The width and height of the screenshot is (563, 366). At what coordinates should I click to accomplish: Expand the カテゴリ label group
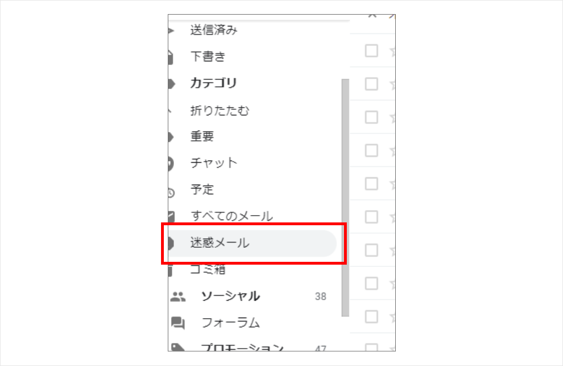pos(213,83)
